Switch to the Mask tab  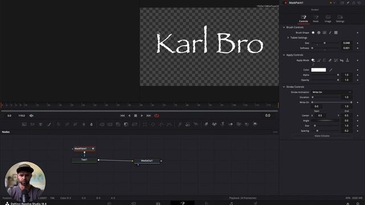[x=315, y=19]
